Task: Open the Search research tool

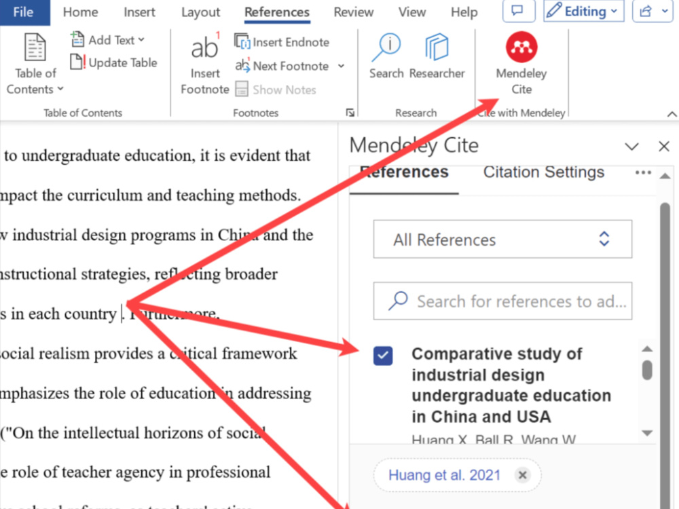Action: coord(386,56)
